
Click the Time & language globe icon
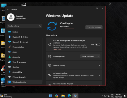point(10,62)
